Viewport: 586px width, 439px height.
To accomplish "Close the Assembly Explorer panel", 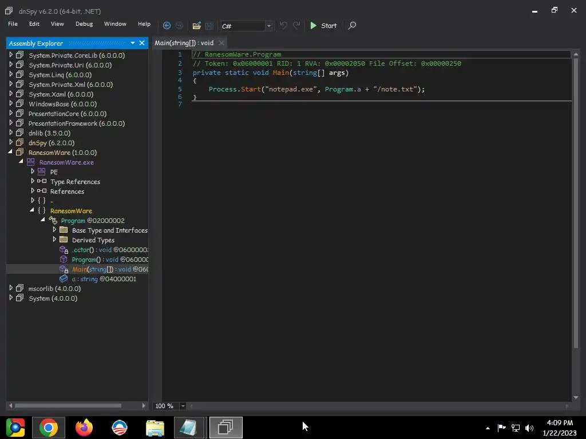I will [x=142, y=43].
